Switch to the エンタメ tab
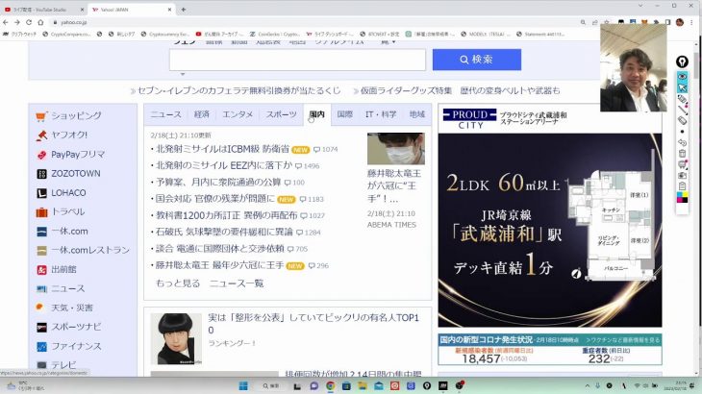The height and width of the screenshot is (394, 702). click(x=238, y=114)
